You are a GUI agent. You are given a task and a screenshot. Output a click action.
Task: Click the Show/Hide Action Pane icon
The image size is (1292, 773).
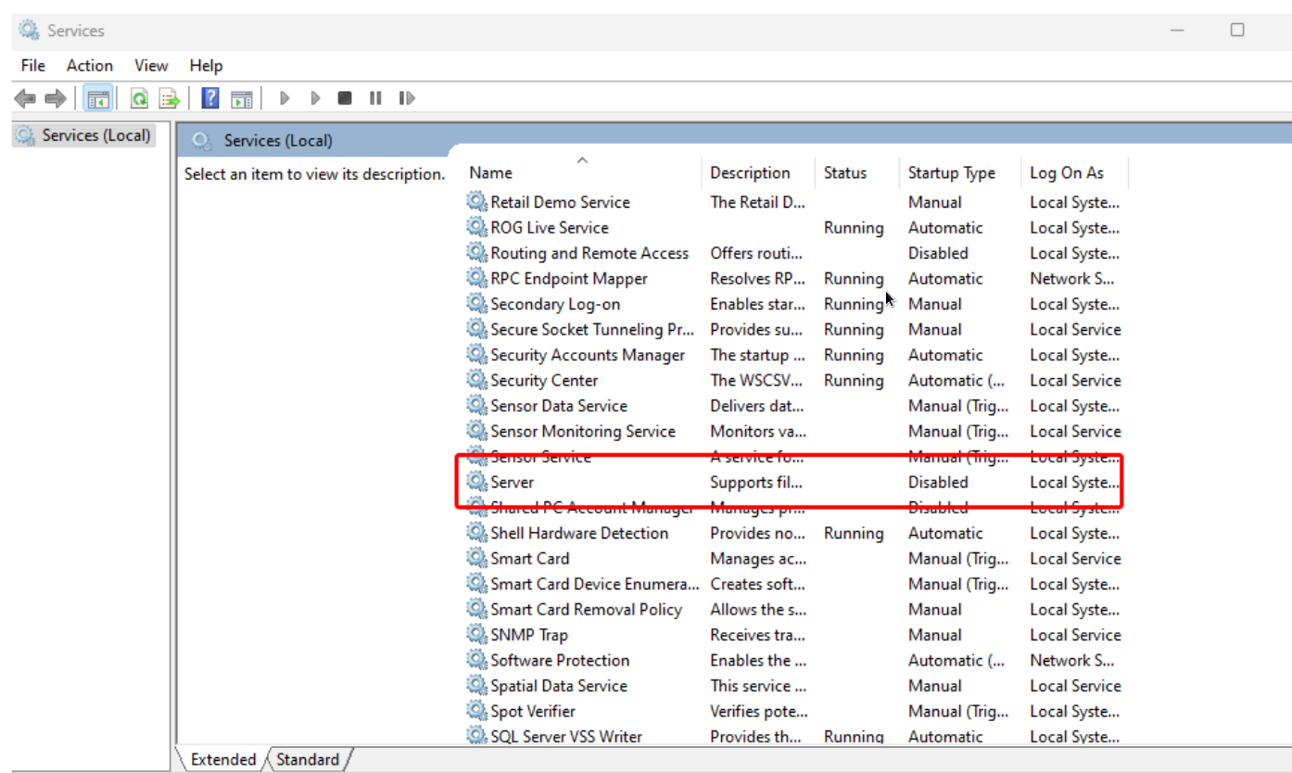[242, 98]
